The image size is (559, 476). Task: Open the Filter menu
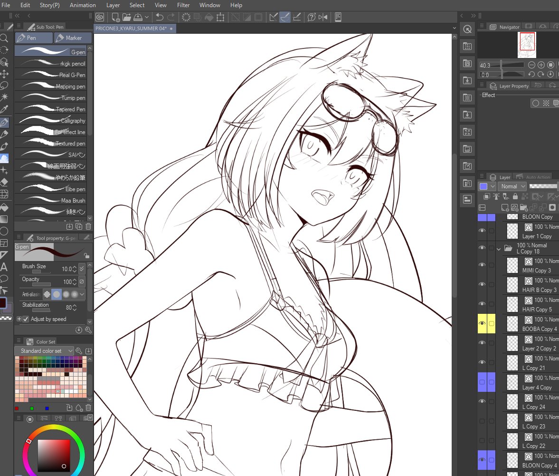183,5
